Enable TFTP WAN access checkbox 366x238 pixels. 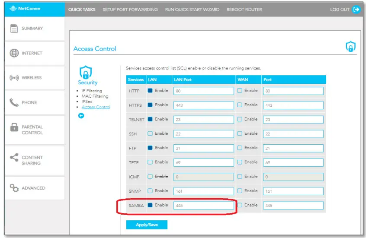(240, 162)
